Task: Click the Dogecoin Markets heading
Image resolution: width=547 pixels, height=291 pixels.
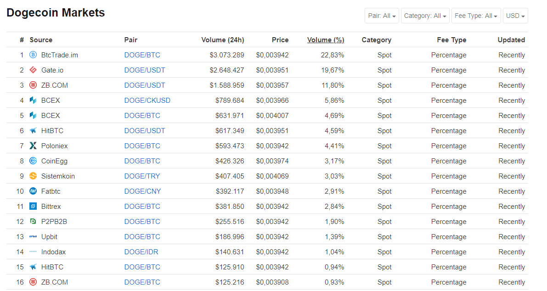Action: (x=56, y=12)
